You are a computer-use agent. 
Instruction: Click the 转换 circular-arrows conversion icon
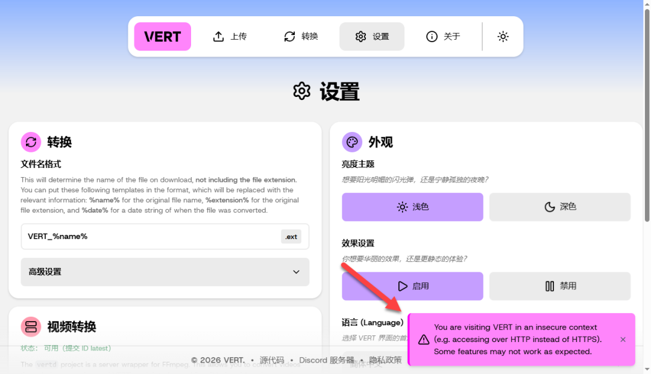point(289,36)
